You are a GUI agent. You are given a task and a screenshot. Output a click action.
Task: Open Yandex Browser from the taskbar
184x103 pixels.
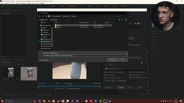coord(53,101)
